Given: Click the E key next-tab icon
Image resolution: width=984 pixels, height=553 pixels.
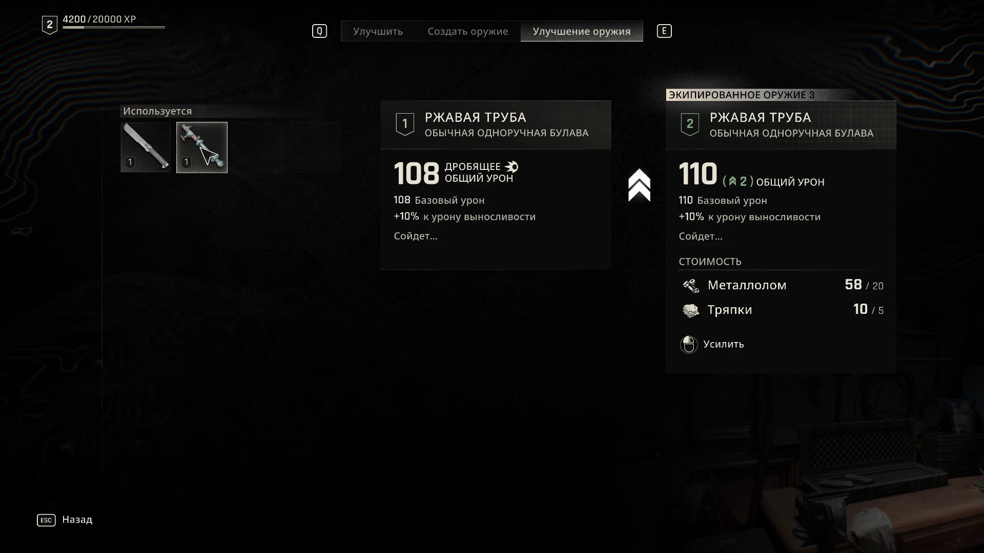Looking at the screenshot, I should pos(664,31).
